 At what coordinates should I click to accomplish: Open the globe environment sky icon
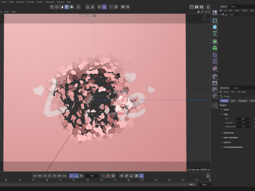point(215,76)
